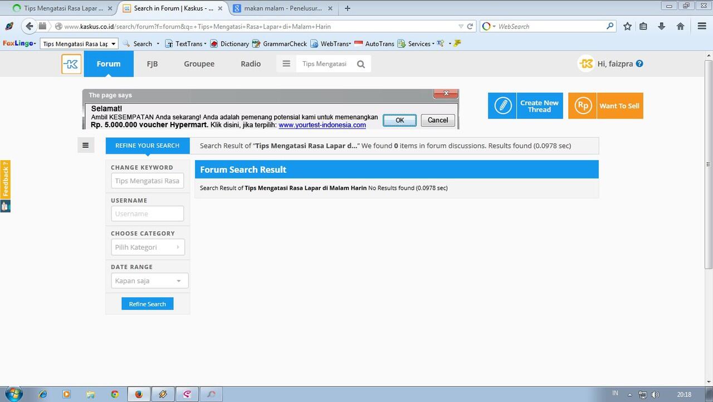This screenshot has width=713, height=402.
Task: Toggle the sidebar hamburger next to Refine Your Search
Action: pyautogui.click(x=85, y=146)
